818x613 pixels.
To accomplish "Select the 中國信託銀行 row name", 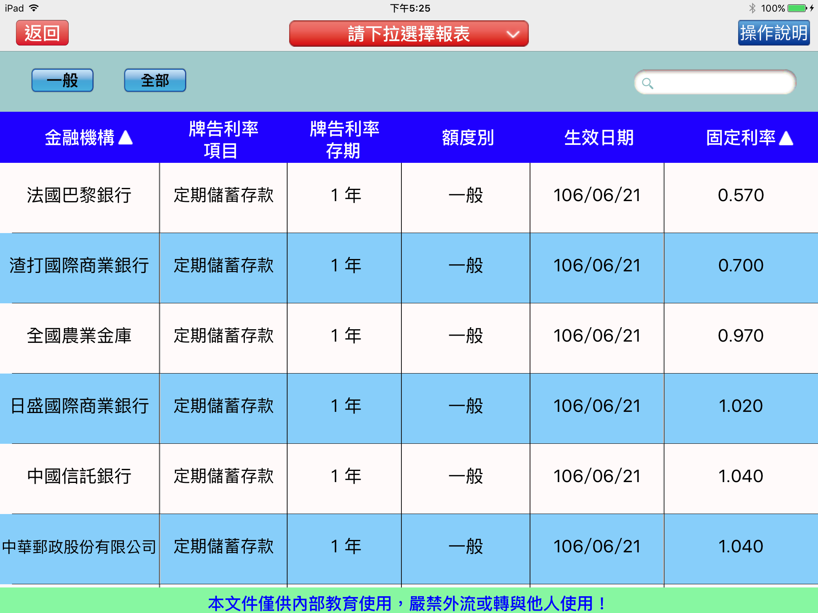I will click(x=79, y=477).
